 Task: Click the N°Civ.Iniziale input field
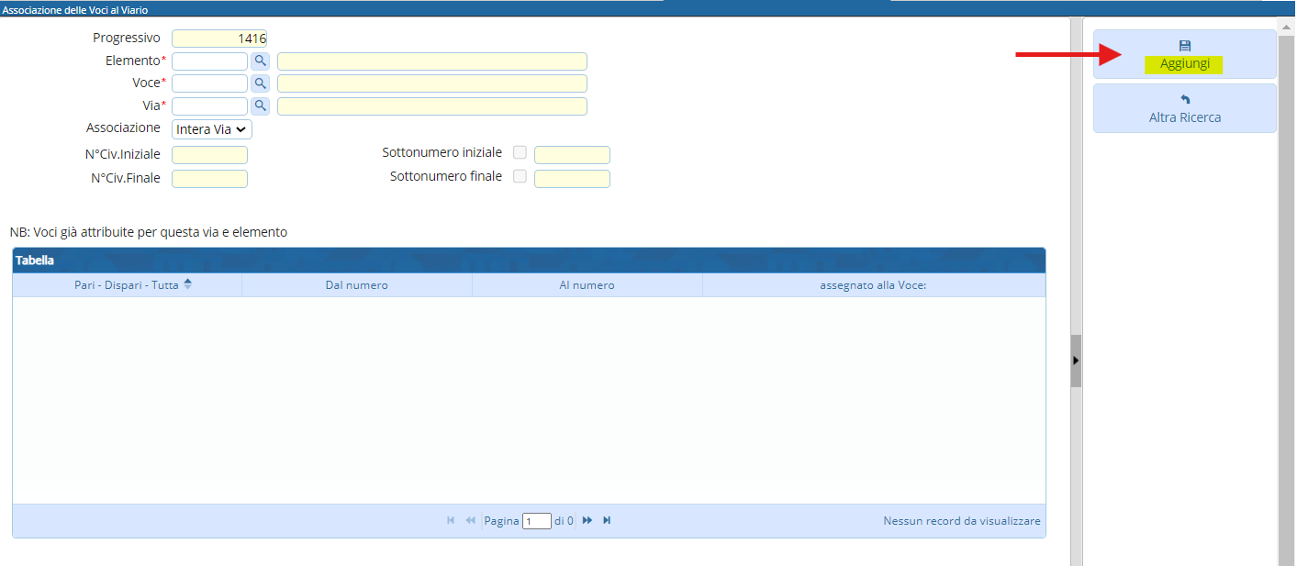pyautogui.click(x=209, y=155)
